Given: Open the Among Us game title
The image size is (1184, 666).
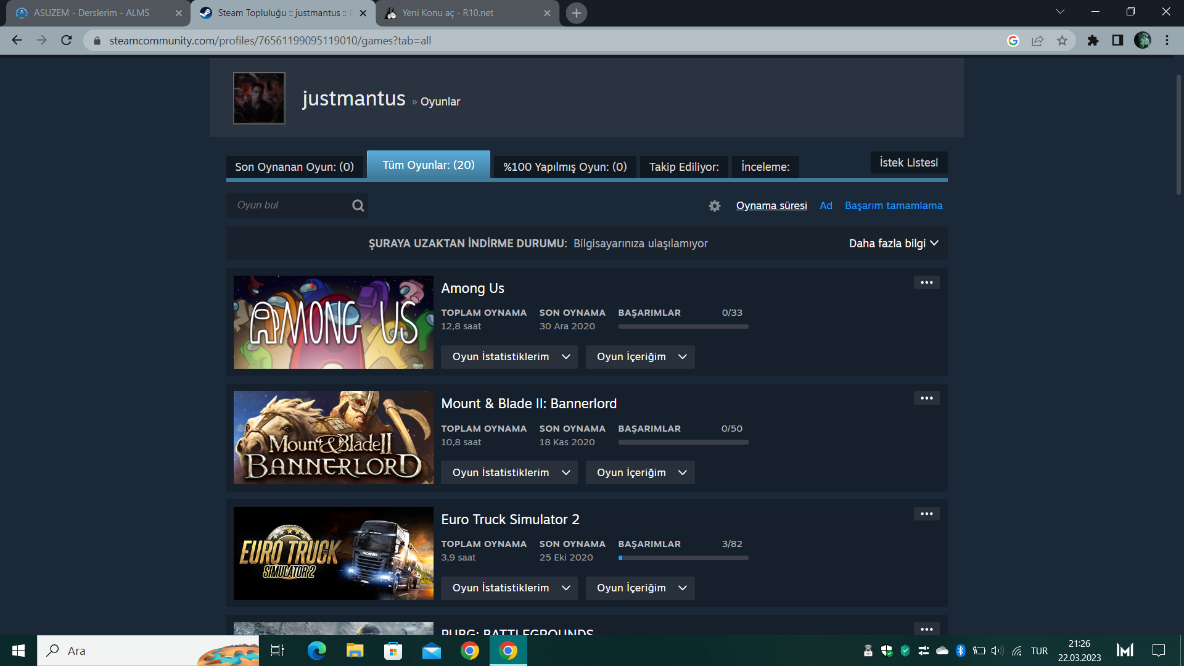Looking at the screenshot, I should click(473, 289).
